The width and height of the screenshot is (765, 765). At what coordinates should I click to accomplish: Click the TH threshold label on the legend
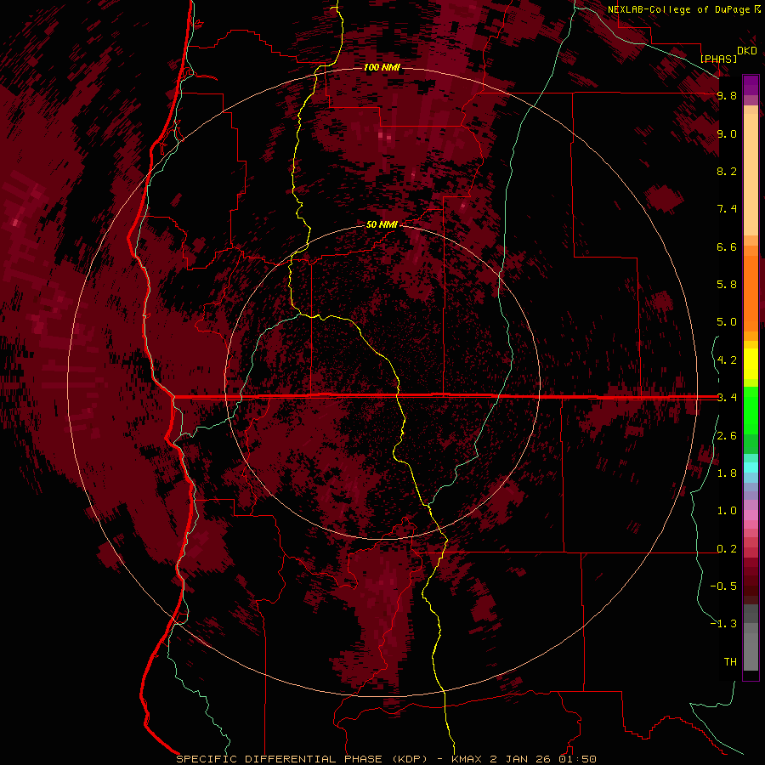click(x=730, y=662)
